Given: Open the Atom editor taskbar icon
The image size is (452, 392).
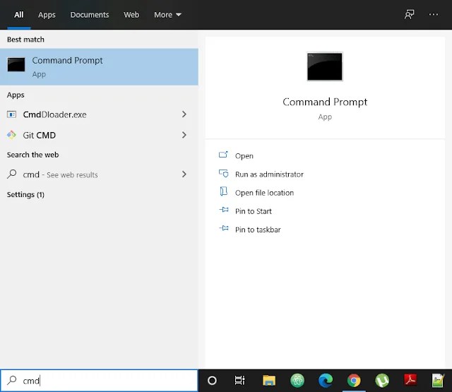Looking at the screenshot, I should tap(297, 381).
